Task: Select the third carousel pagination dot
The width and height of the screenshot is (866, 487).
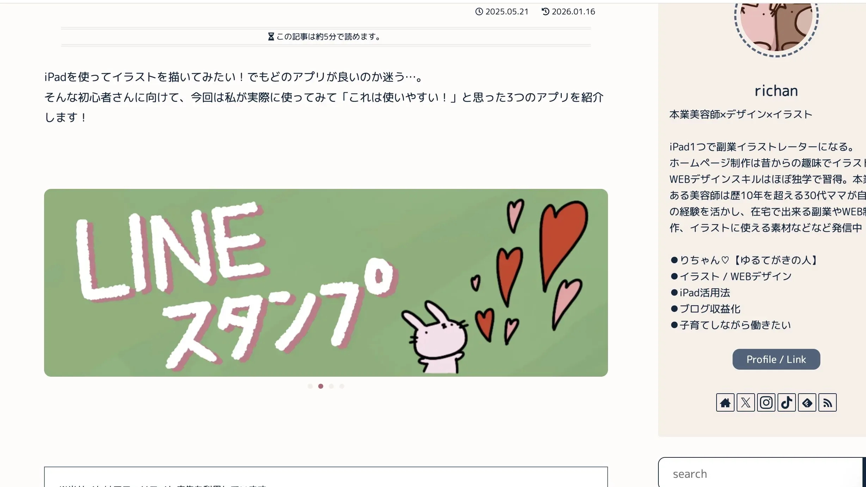Action: (x=331, y=386)
